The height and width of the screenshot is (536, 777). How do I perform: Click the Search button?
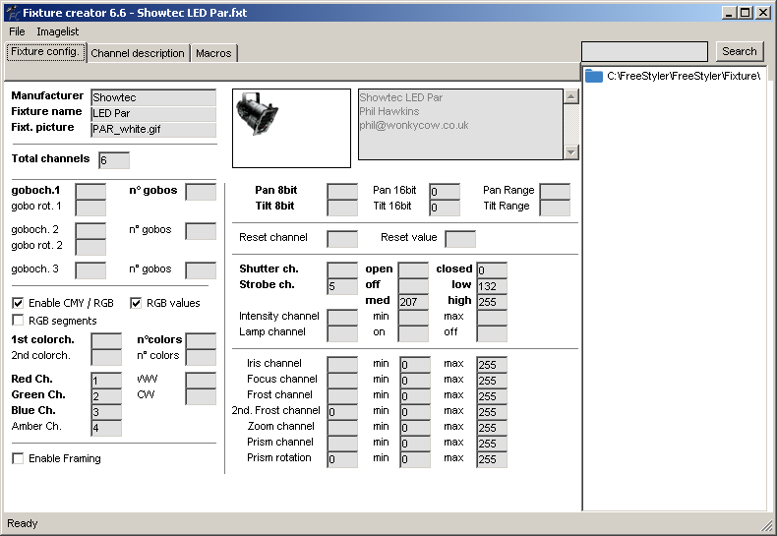[x=740, y=51]
